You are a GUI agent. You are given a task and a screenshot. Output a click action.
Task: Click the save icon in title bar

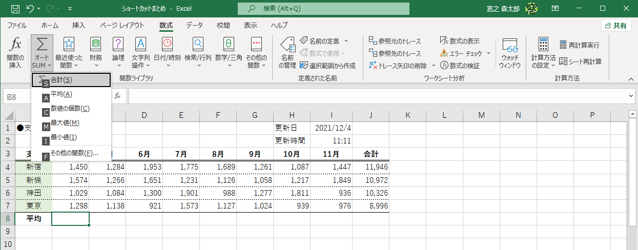click(15, 9)
